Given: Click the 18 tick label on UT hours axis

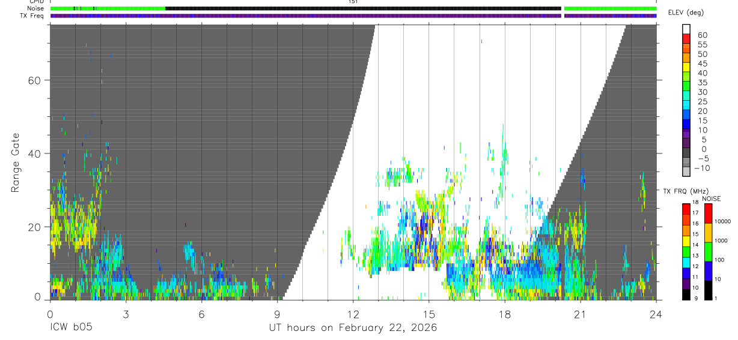Looking at the screenshot, I should 504,314.
